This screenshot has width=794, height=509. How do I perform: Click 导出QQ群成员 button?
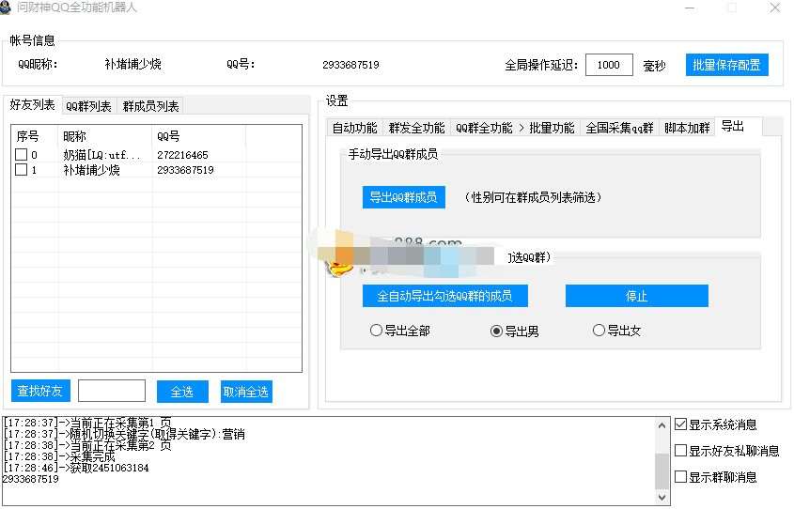pyautogui.click(x=404, y=197)
